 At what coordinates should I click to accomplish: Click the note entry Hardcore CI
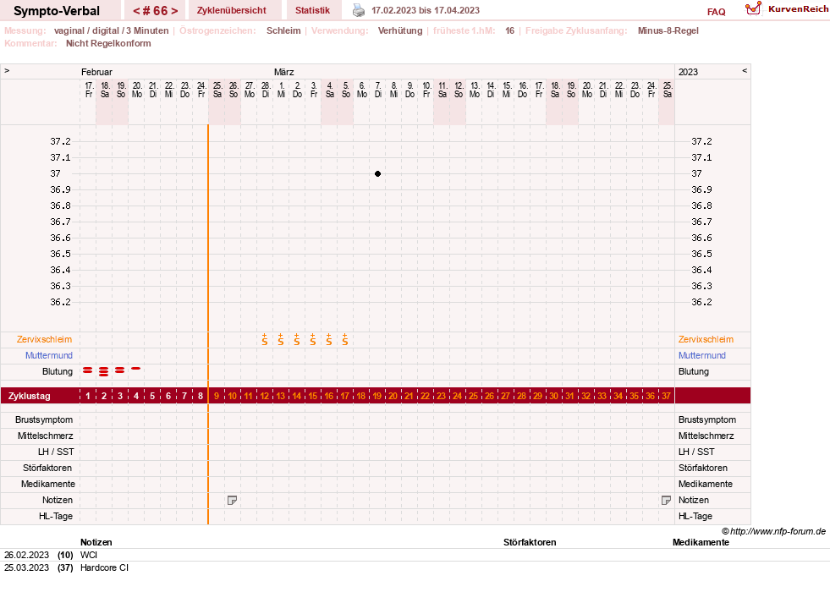click(x=104, y=567)
